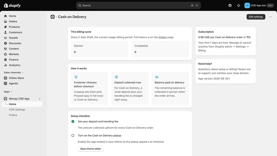The height and width of the screenshot is (156, 277).
Task: Click the app icon in the breadcrumb
Action: pos(53,17)
